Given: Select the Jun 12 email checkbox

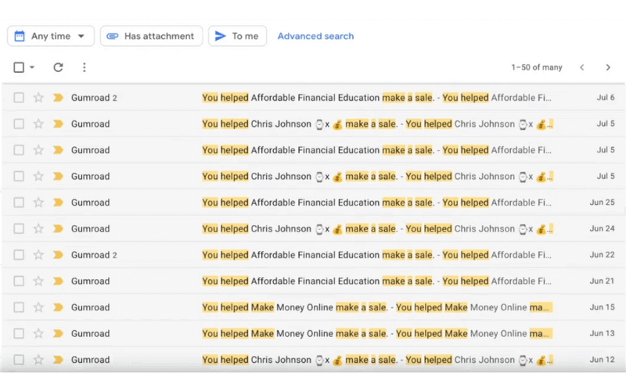Looking at the screenshot, I should tap(19, 360).
